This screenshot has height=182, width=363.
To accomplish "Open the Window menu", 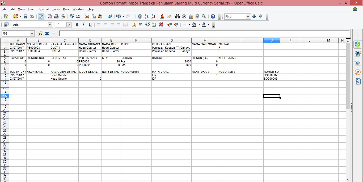I will coord(78,9).
